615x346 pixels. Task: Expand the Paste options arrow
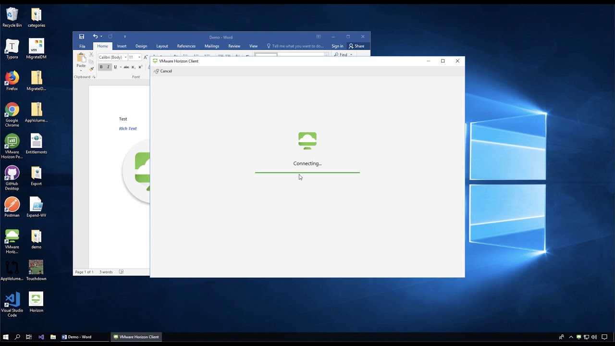[81, 70]
